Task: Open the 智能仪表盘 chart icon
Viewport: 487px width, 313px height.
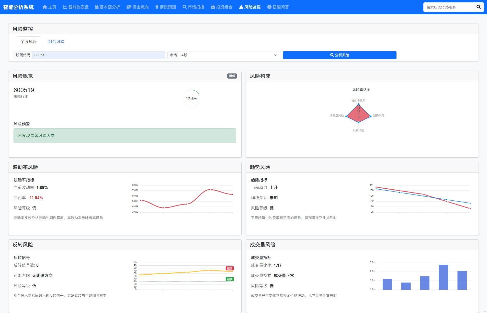Action: [65, 7]
